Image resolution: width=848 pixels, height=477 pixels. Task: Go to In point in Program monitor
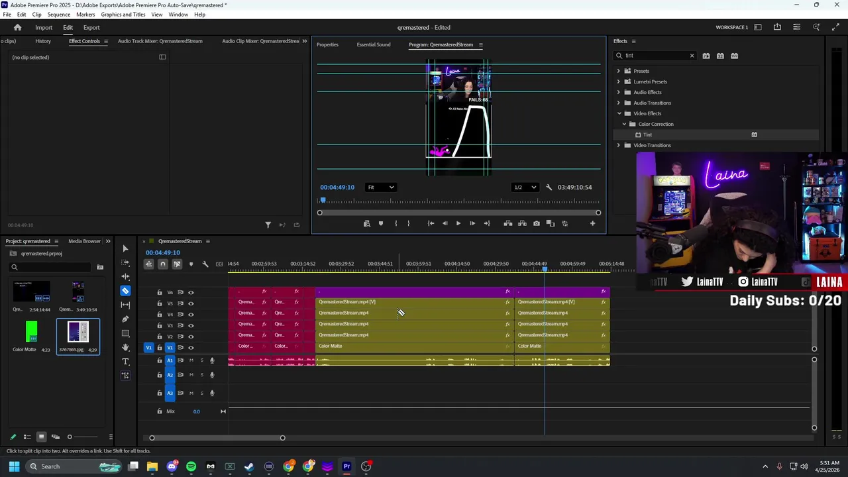[x=431, y=223]
